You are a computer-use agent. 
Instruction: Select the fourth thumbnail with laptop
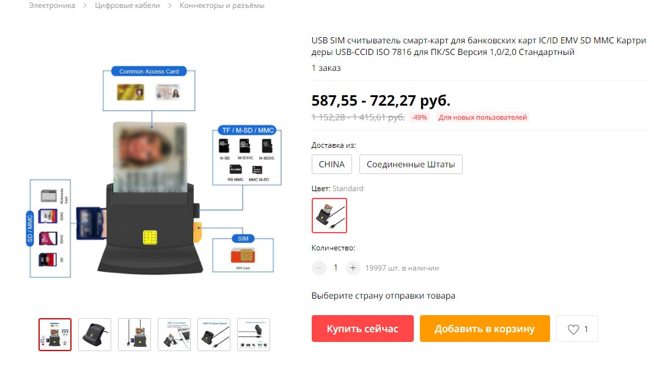coord(174,335)
